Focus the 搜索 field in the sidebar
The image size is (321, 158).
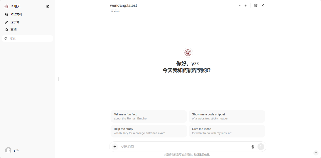pos(27,38)
